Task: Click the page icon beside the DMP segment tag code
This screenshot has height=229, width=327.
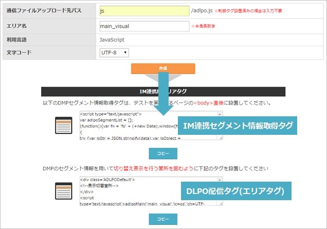Action: tap(64, 125)
